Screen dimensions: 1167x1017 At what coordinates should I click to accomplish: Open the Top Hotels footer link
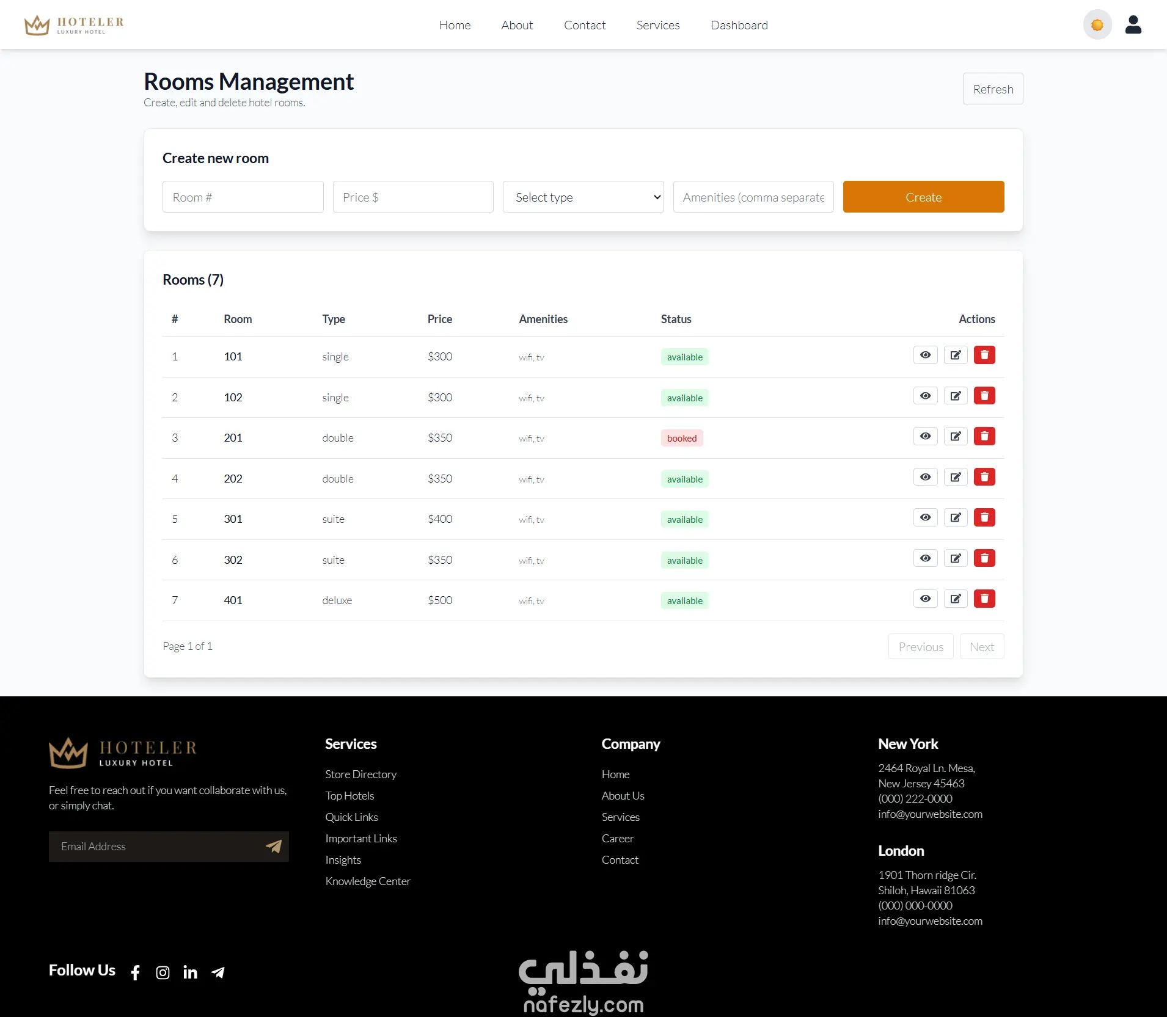click(349, 795)
